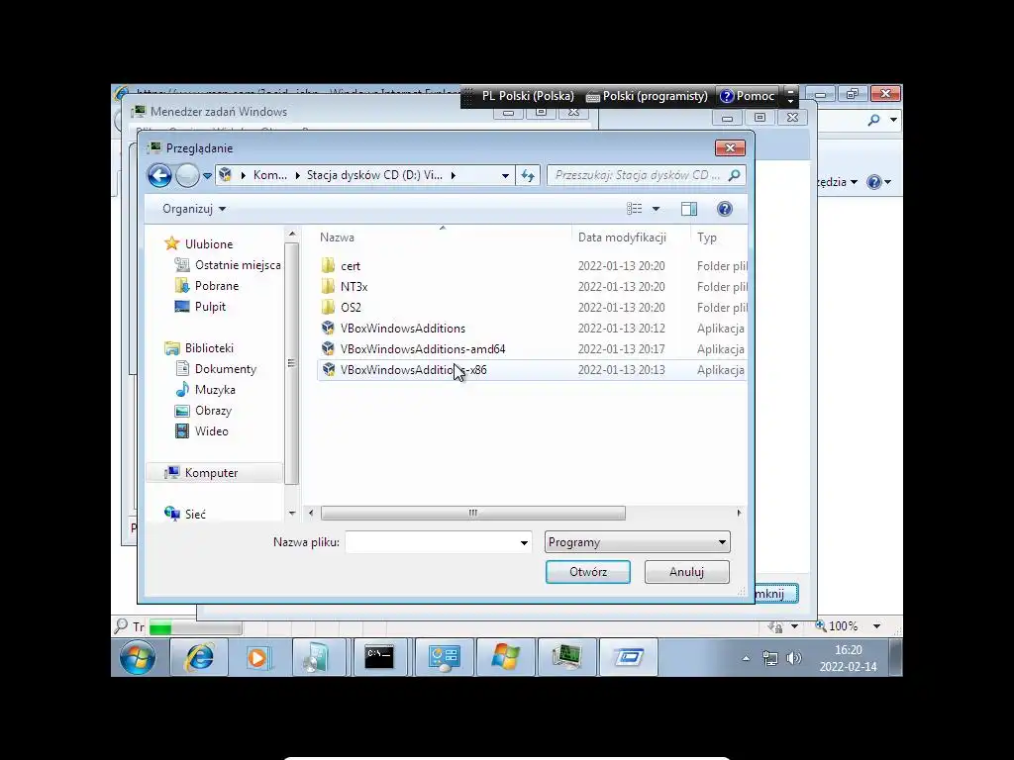The width and height of the screenshot is (1014, 760).
Task: Refresh the folder with the refresh icon
Action: tap(528, 175)
